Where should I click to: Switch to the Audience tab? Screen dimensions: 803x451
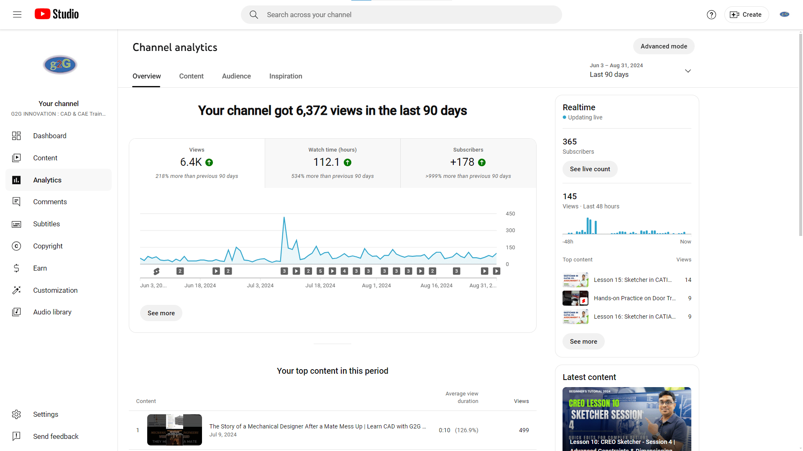pyautogui.click(x=236, y=76)
